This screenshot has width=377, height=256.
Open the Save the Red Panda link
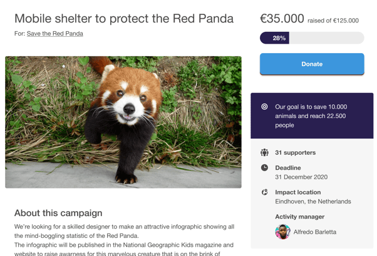(54, 34)
